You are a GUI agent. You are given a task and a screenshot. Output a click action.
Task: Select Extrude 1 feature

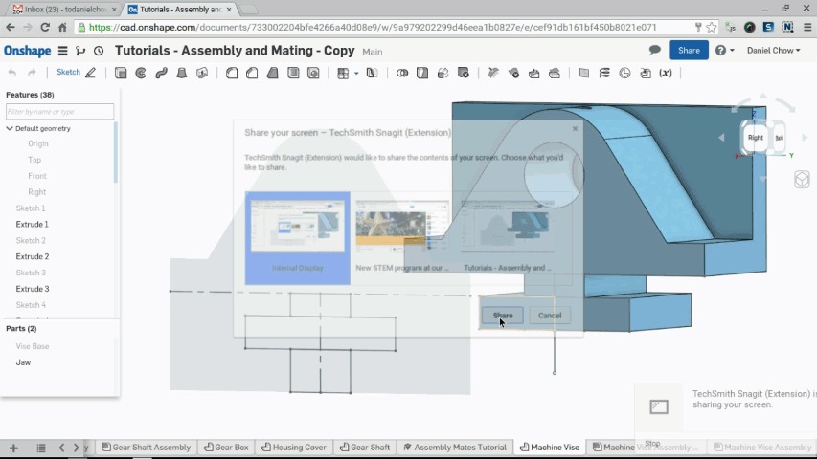coord(33,225)
